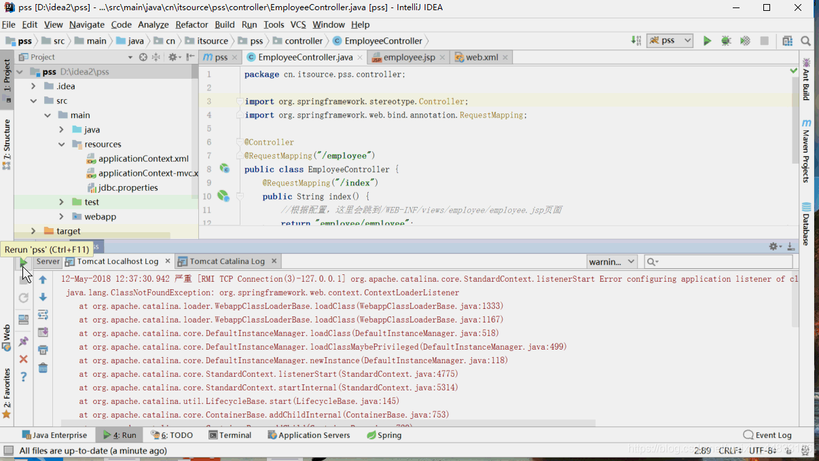The height and width of the screenshot is (461, 819).
Task: Run 'pss' with Coverage icon
Action: [x=745, y=41]
